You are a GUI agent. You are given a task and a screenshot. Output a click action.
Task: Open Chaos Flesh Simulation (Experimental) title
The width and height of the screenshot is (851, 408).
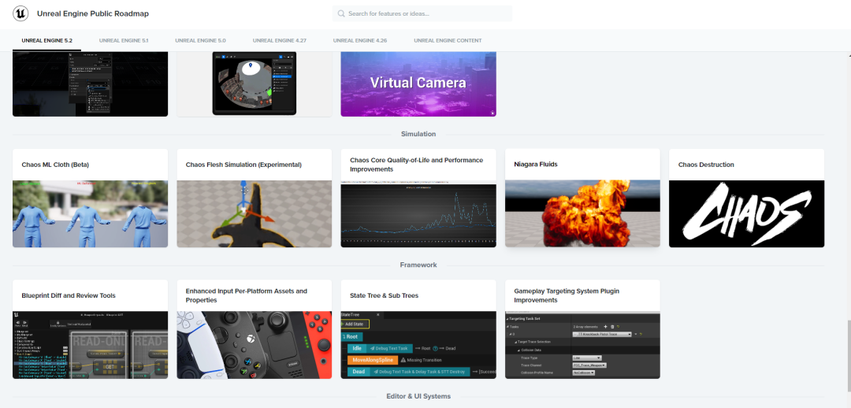tap(243, 165)
